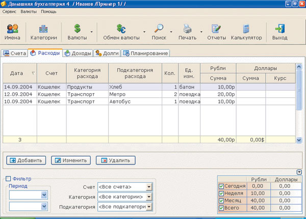Viewport: 306px width, 219px height.
Task: Select the row dated 10.09.2004
Action: pyautogui.click(x=149, y=101)
